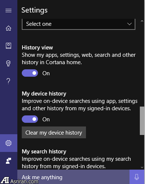Open the Select one dropdown
The width and height of the screenshot is (145, 184).
(x=79, y=24)
